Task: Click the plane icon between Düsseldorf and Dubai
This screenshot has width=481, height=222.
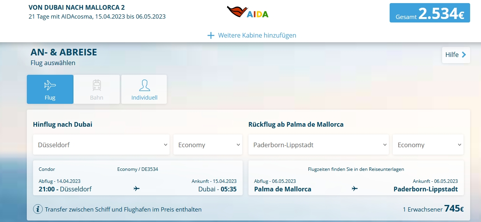Action: point(136,189)
